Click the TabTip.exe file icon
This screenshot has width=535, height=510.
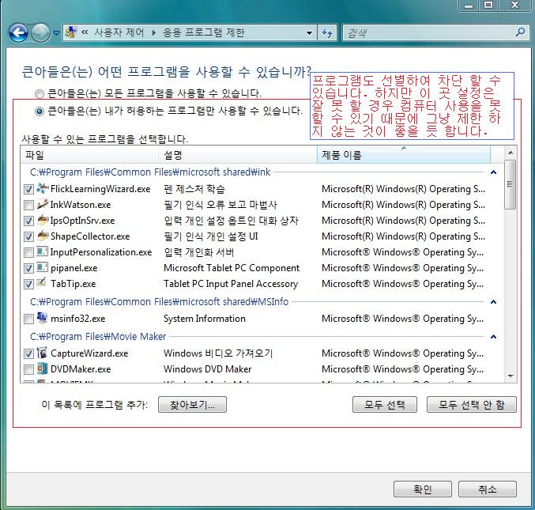tap(43, 283)
